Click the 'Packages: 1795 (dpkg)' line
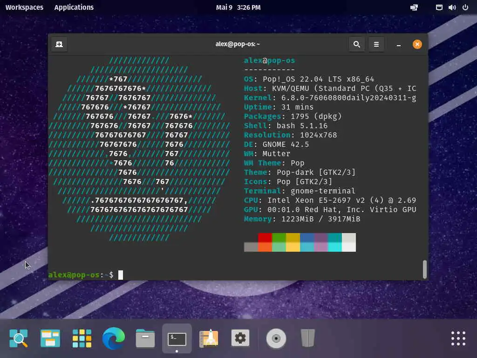The height and width of the screenshot is (358, 477). [x=293, y=116]
